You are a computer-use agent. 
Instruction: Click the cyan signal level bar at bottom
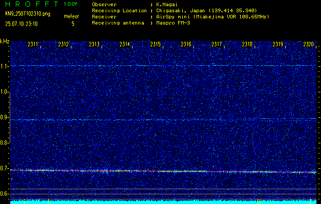pyautogui.click(x=163, y=202)
